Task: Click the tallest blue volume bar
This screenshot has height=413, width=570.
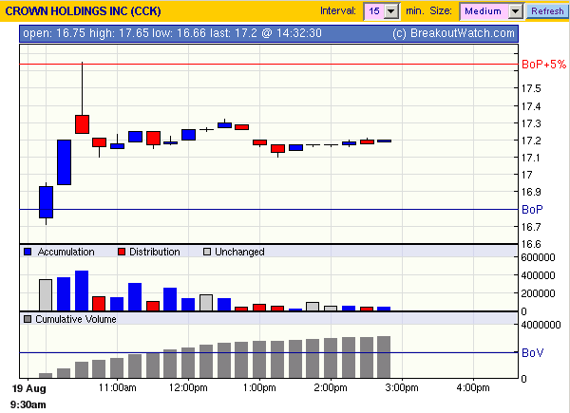Action: coord(82,291)
